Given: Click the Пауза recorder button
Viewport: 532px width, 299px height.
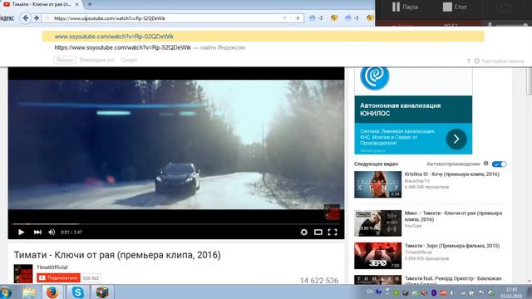Looking at the screenshot, I should point(405,7).
